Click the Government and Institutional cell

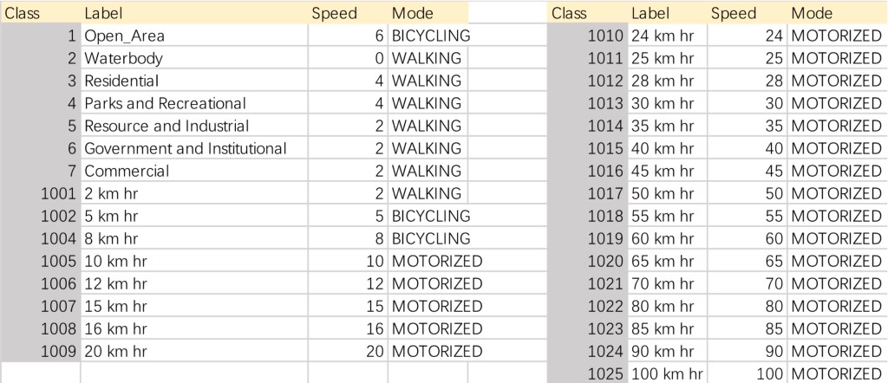pos(185,149)
